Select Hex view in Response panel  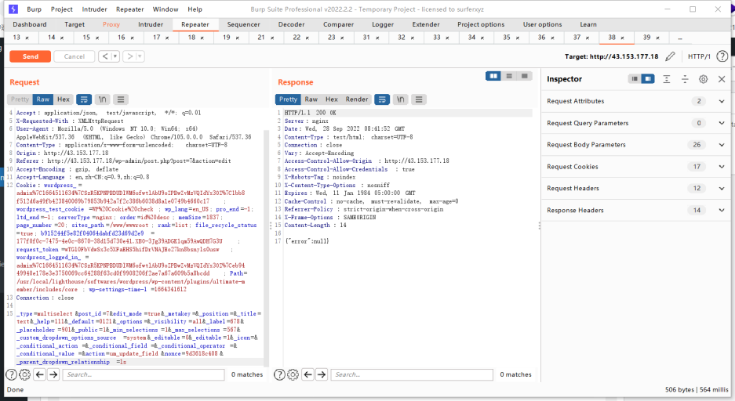332,99
